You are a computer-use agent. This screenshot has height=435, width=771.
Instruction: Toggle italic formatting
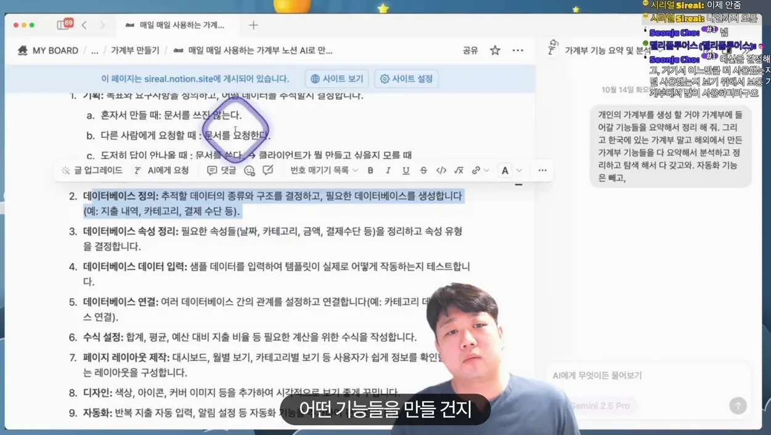(x=388, y=171)
